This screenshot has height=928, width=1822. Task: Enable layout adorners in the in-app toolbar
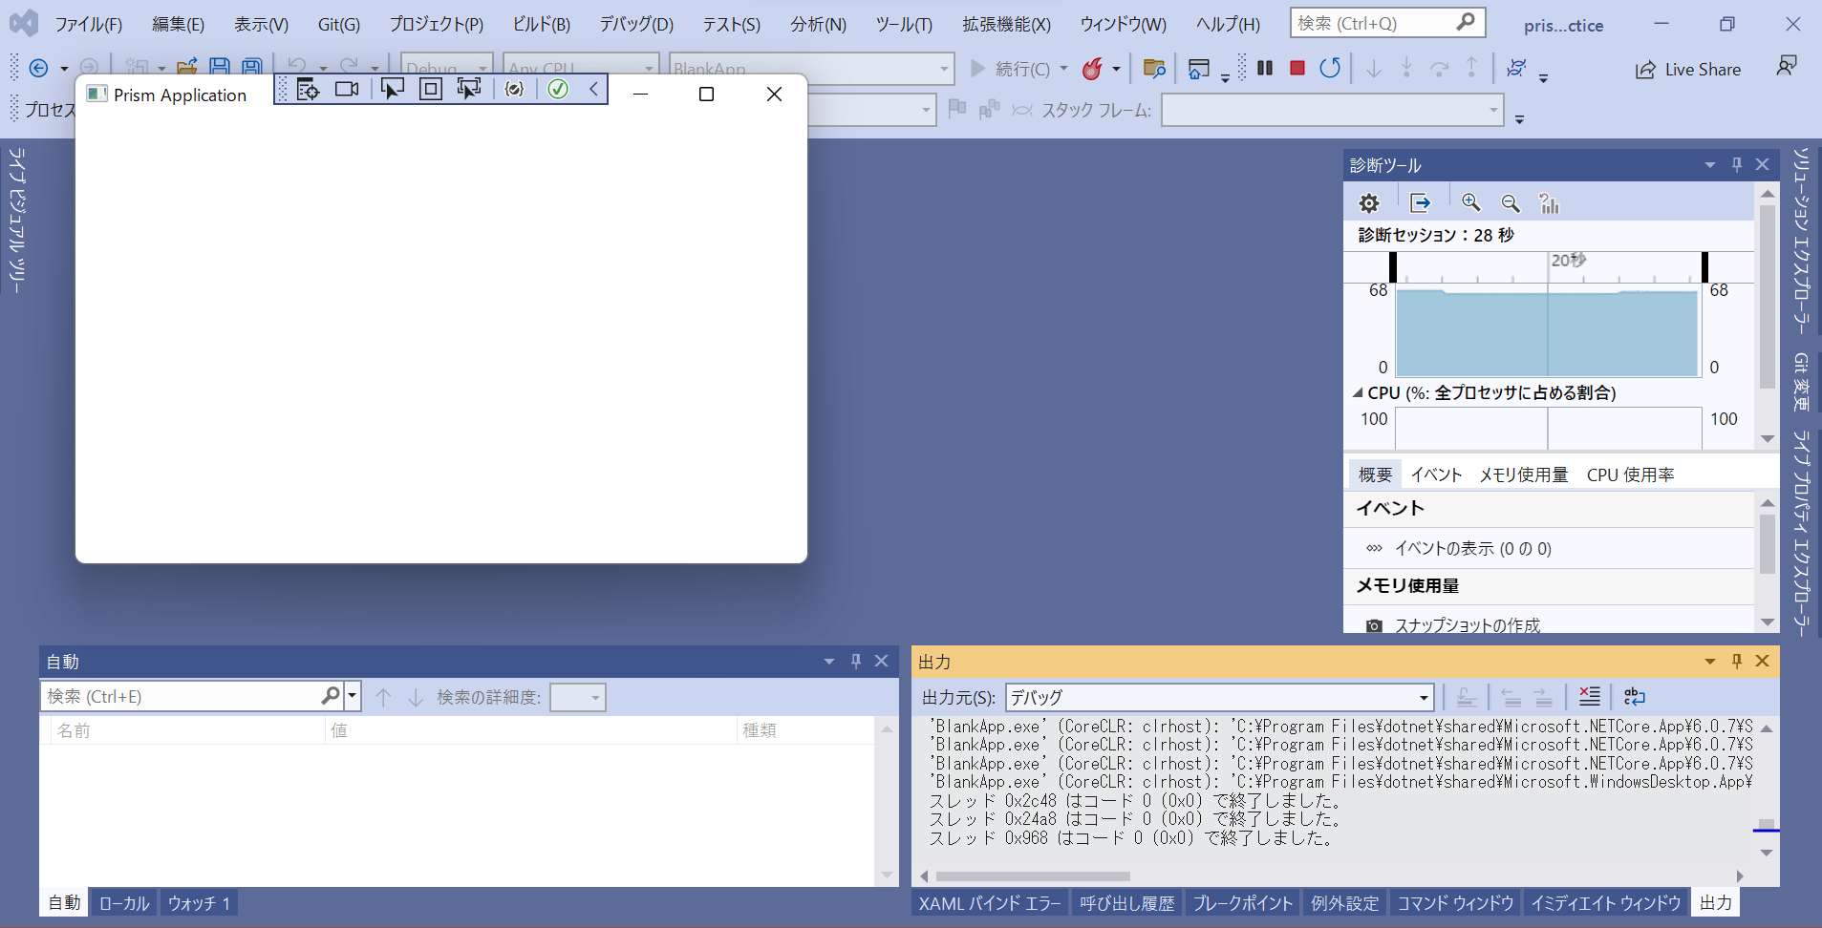pos(431,89)
